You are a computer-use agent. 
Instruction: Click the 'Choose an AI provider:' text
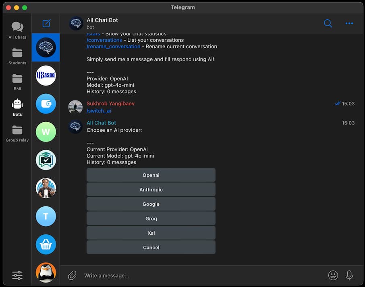pyautogui.click(x=114, y=130)
